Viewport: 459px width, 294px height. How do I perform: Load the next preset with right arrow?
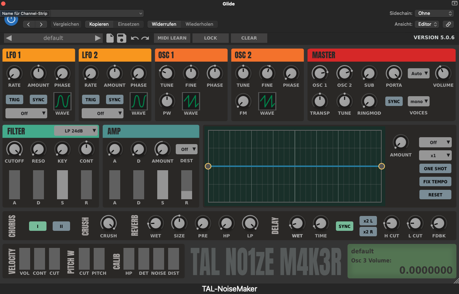(x=98, y=38)
